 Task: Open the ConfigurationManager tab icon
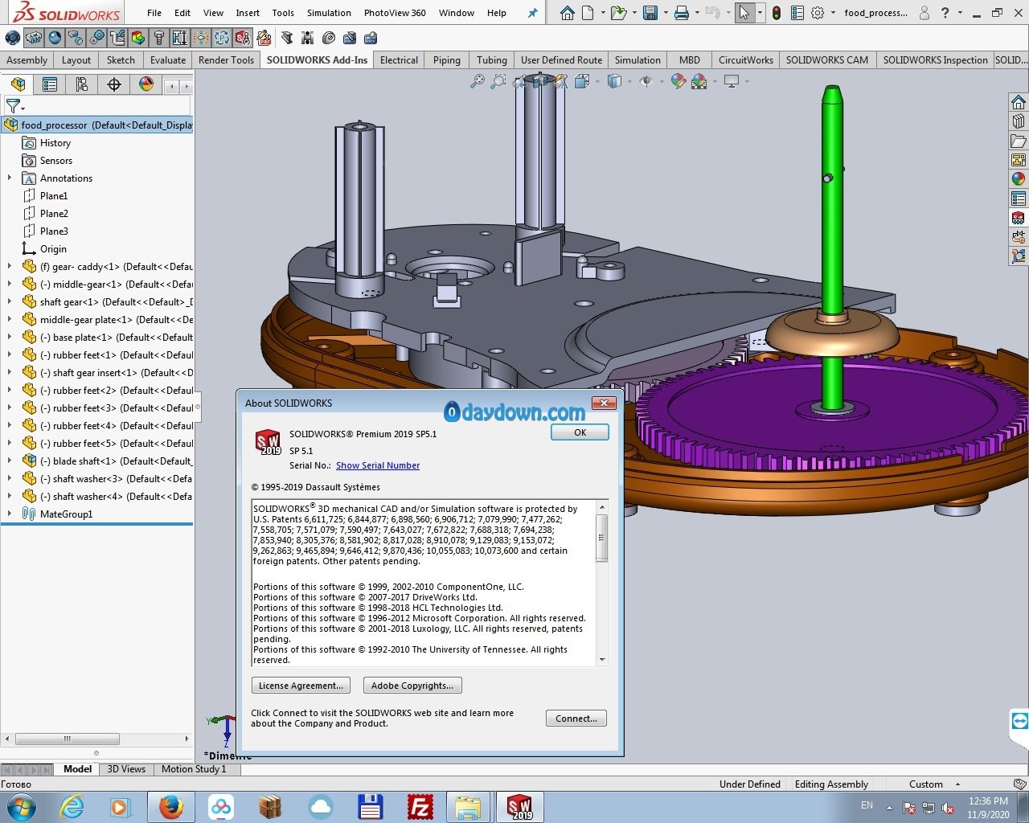(82, 84)
